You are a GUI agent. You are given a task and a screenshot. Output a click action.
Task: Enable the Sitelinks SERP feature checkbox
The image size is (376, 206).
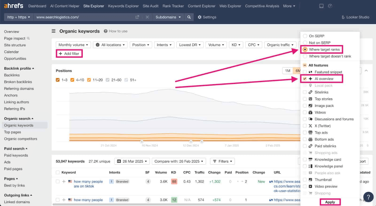pyautogui.click(x=305, y=92)
